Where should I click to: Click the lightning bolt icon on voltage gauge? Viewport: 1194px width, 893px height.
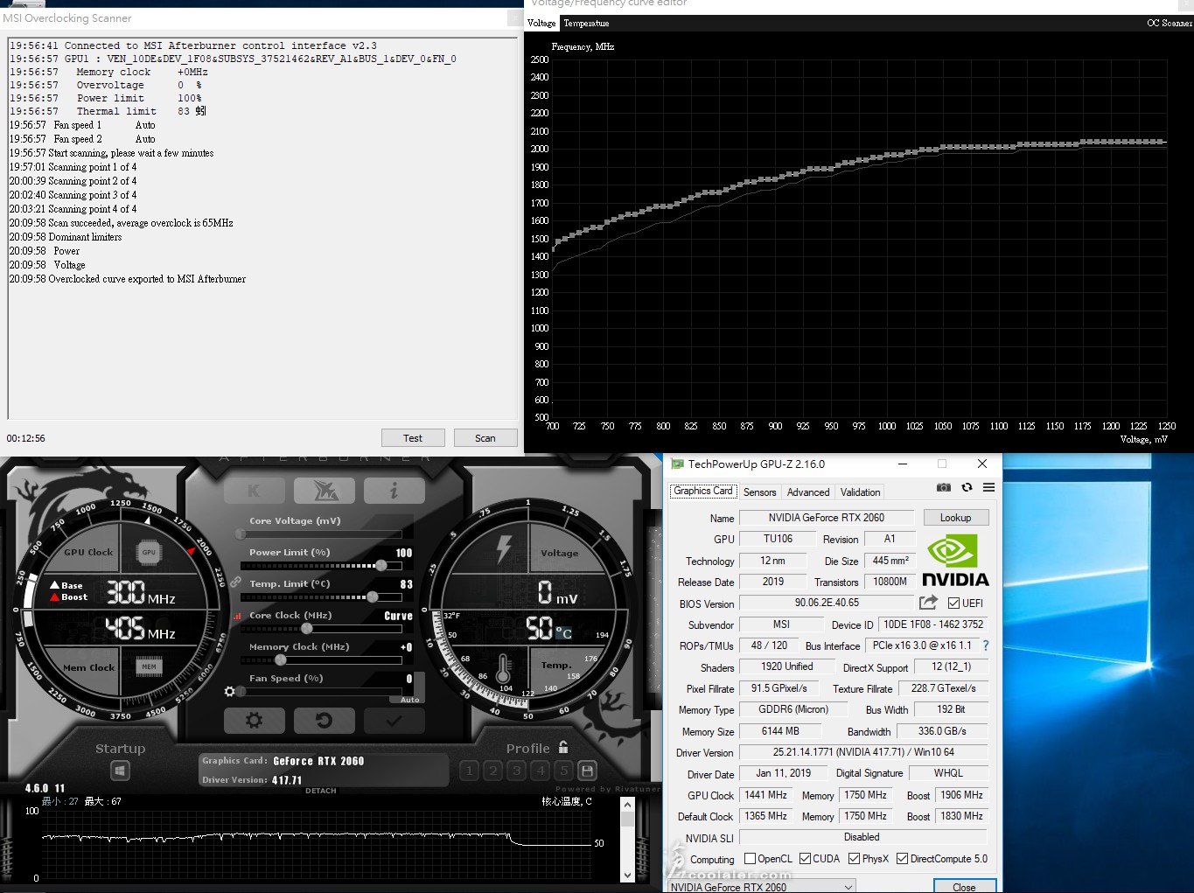[x=504, y=548]
